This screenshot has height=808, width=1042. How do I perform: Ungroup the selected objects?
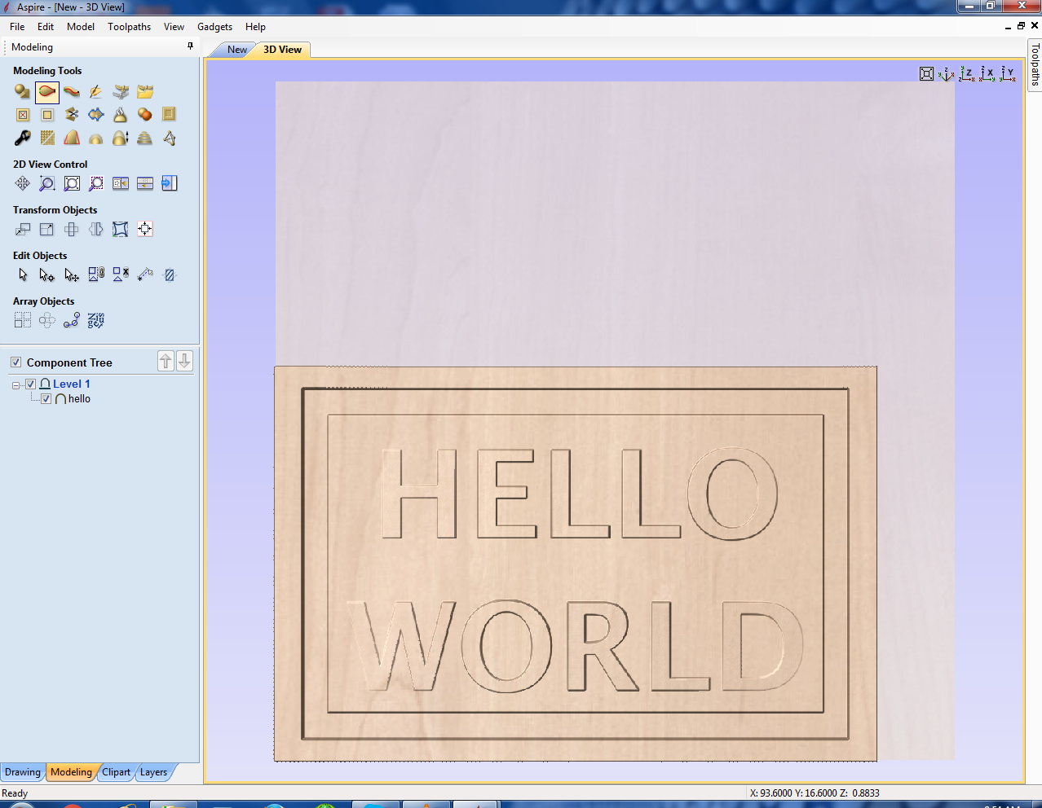click(x=121, y=275)
